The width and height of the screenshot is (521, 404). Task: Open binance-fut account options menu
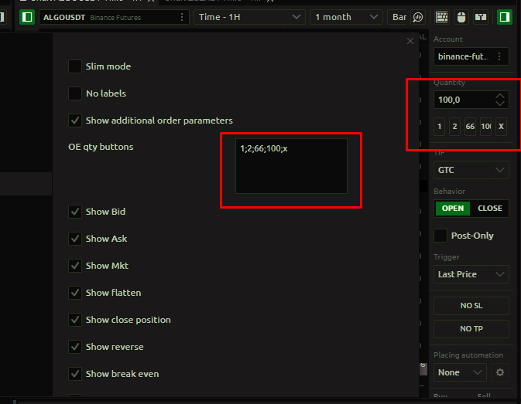(x=499, y=56)
